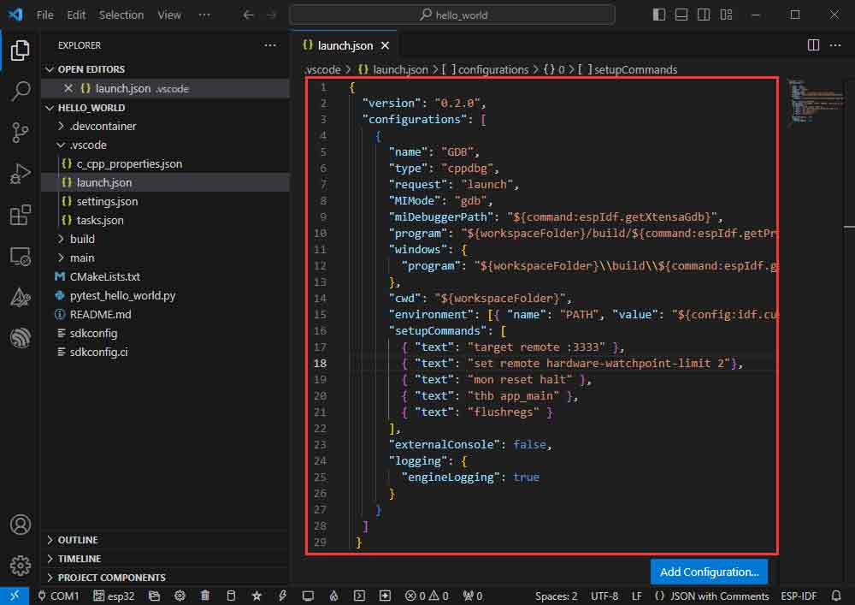
Task: Customize layout button in title bar
Action: pyautogui.click(x=726, y=15)
